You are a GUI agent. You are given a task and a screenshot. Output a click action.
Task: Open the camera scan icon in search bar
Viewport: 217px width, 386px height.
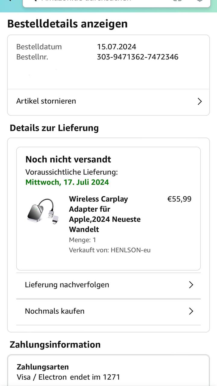(178, 1)
